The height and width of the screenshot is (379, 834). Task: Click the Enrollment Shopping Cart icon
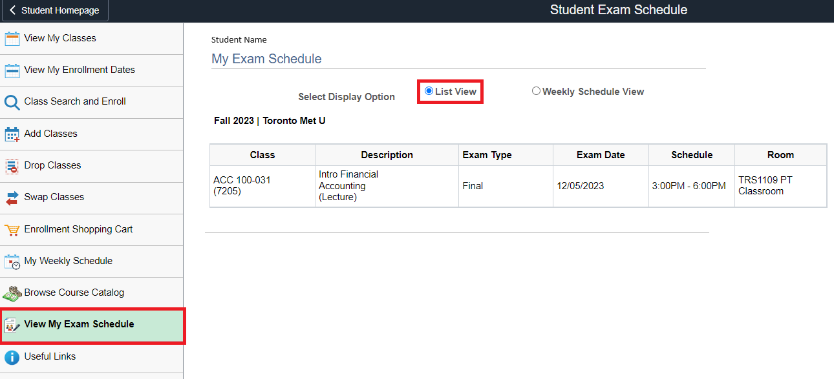coord(12,230)
